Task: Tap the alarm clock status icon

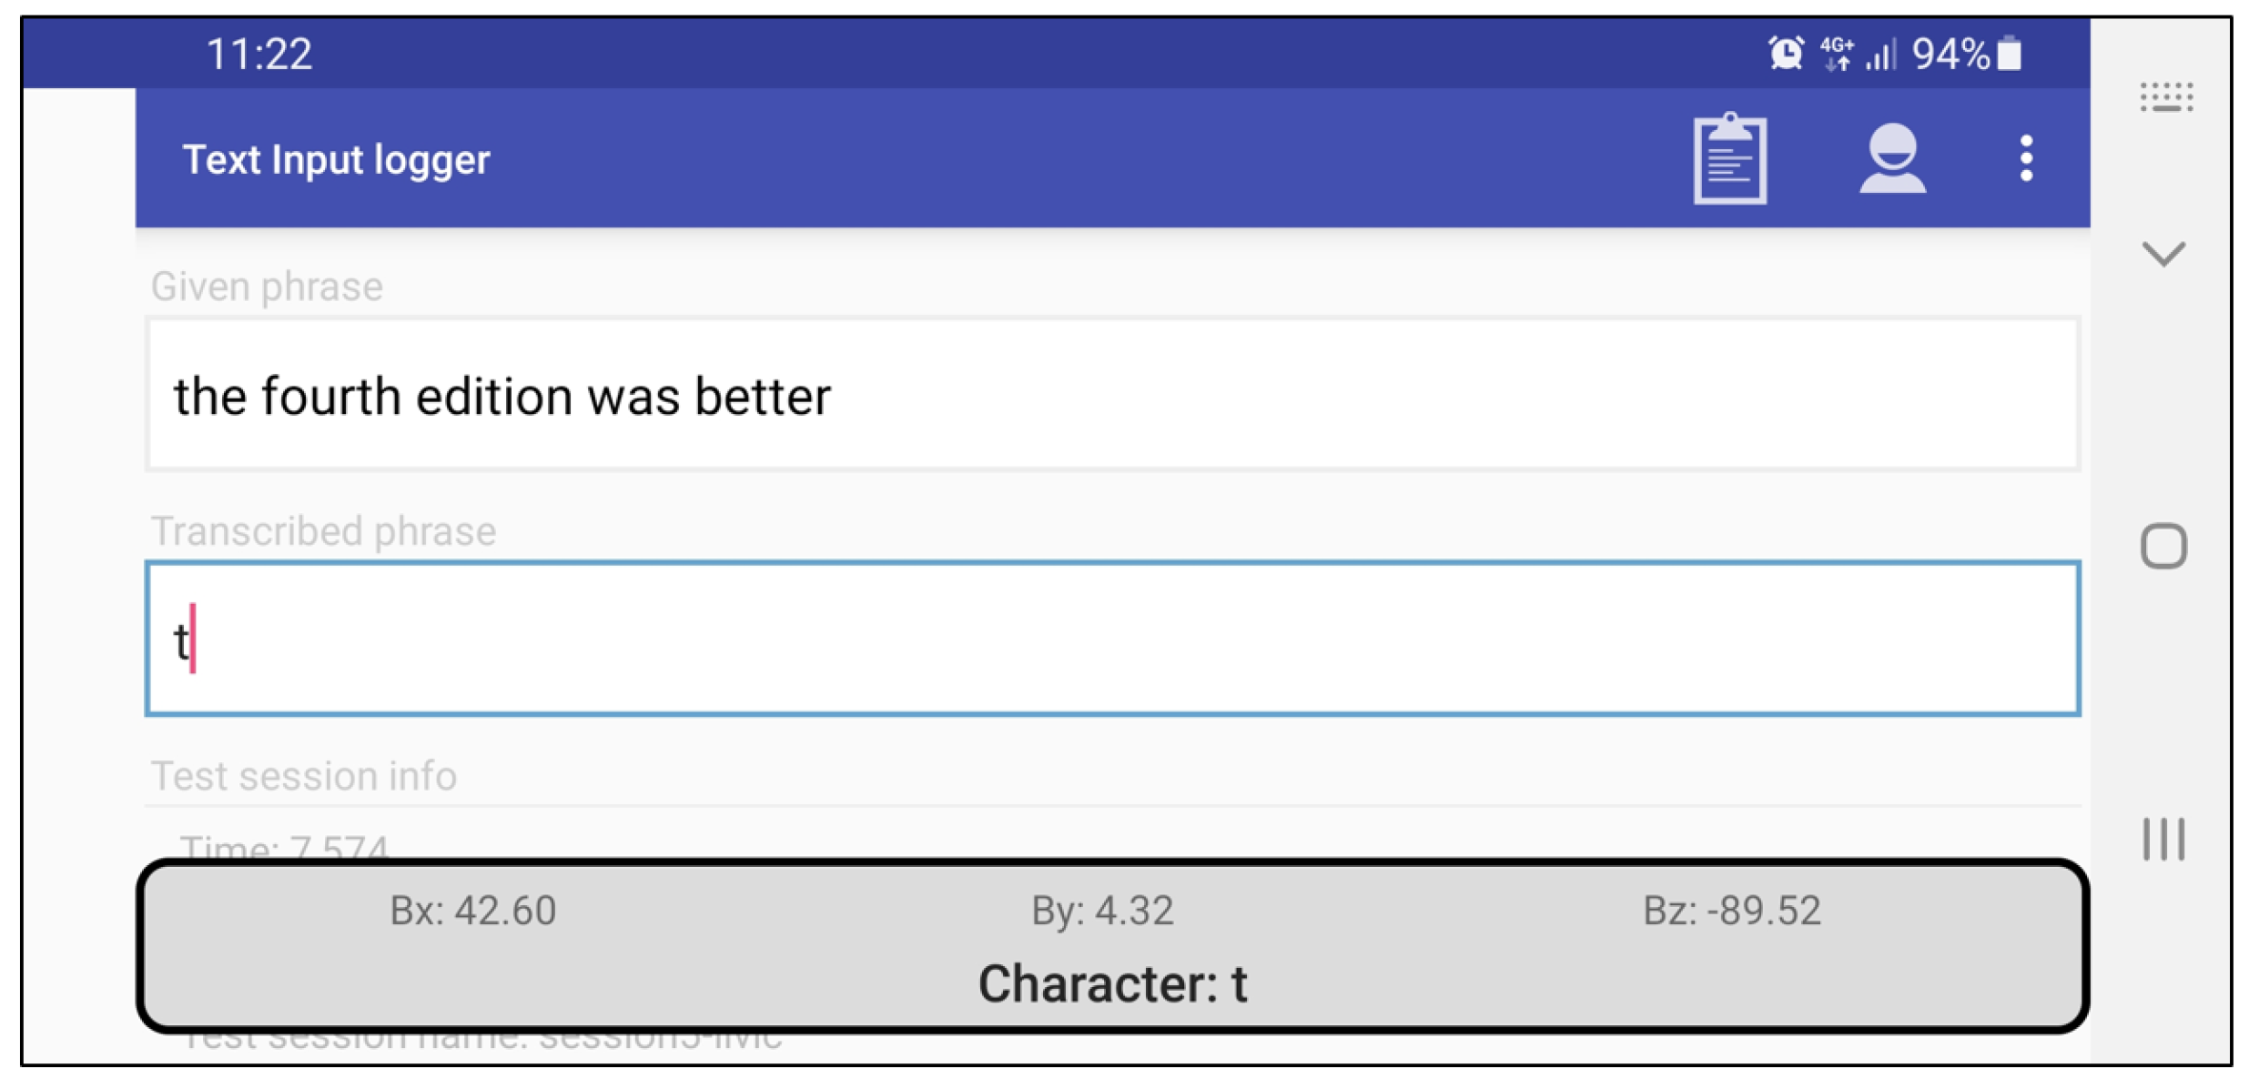Action: tap(1785, 53)
